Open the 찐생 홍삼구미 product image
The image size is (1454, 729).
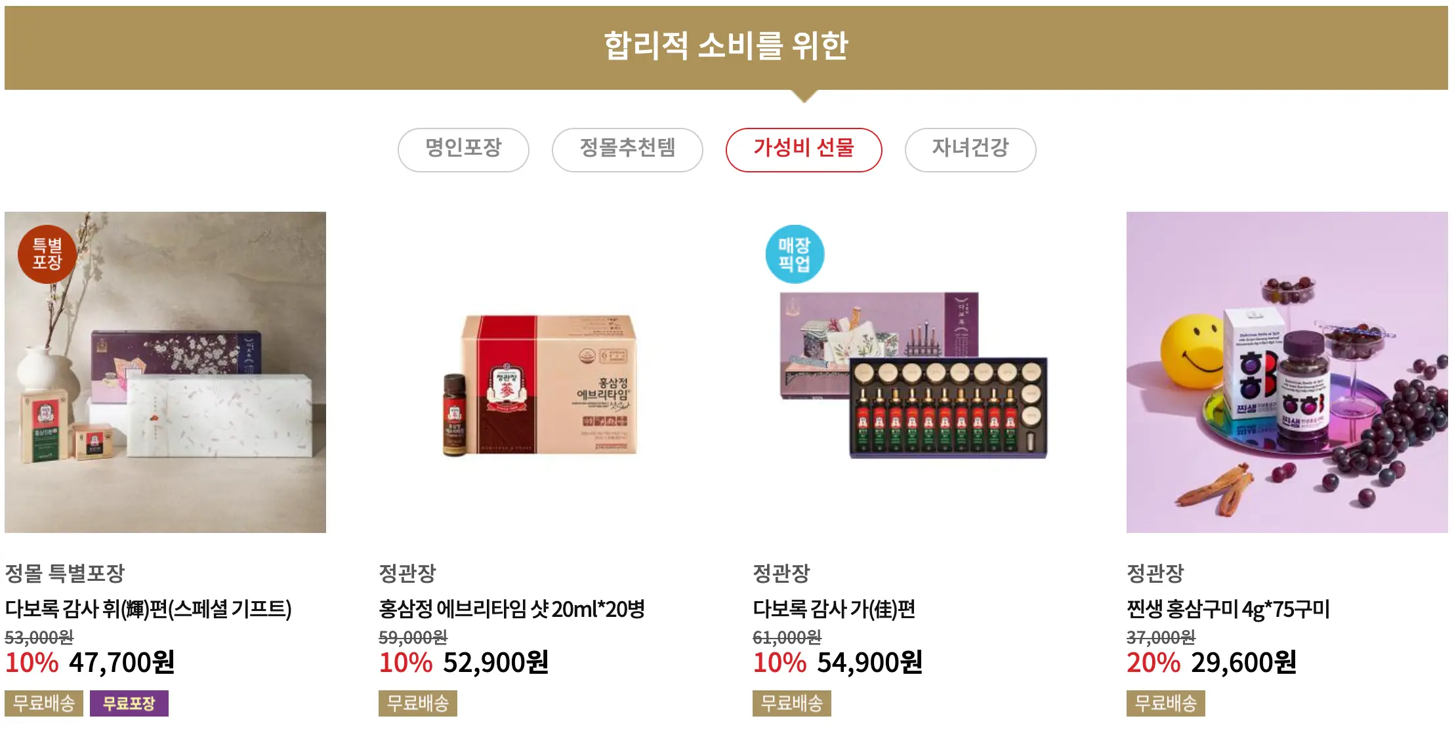click(1287, 372)
